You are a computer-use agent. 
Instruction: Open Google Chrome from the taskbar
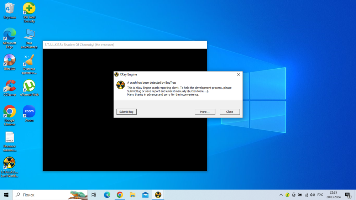(120, 195)
